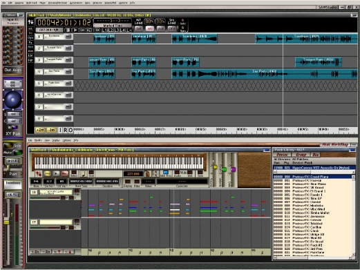Open the Eq view from the side strip

coord(30,33)
